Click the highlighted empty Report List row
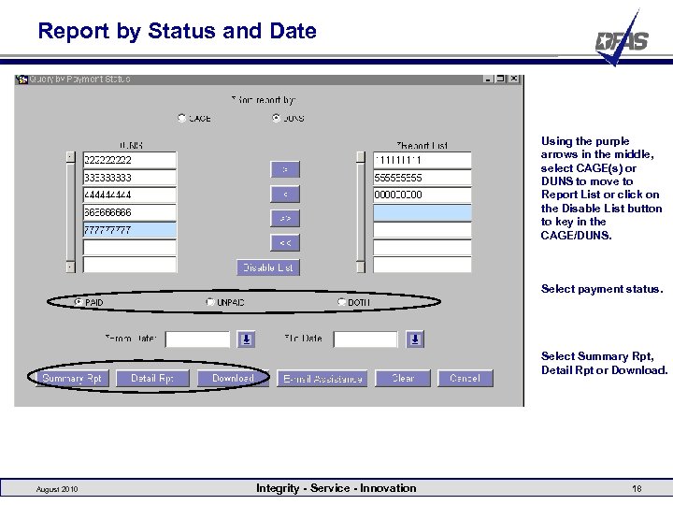 click(x=422, y=212)
